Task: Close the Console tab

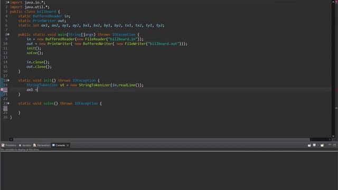Action: click(x=68, y=146)
